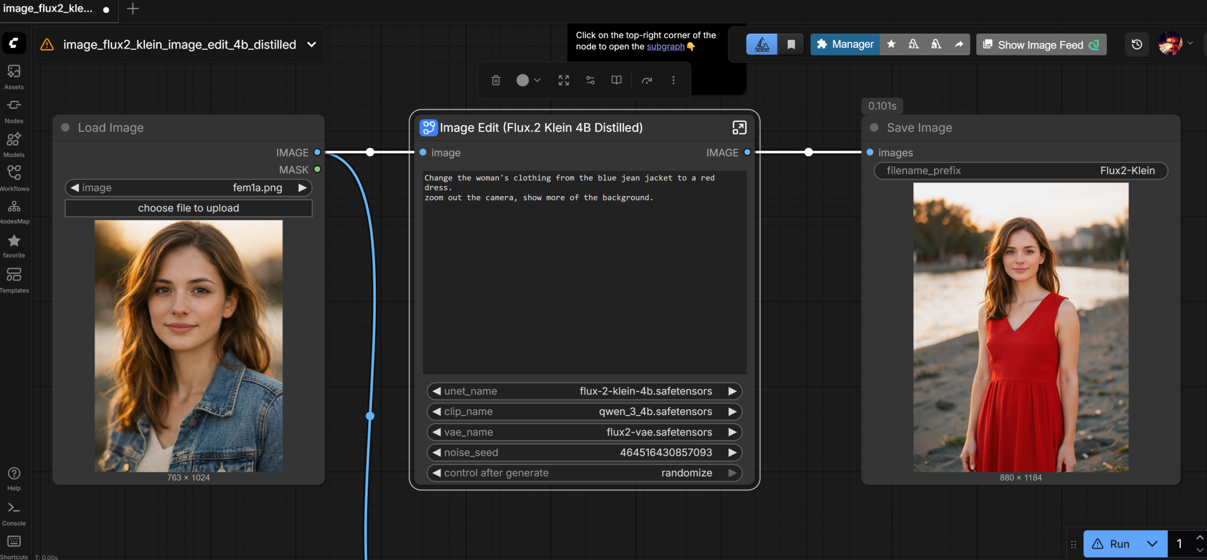Open the node color picker dropdown
The image size is (1207, 560).
pos(528,80)
